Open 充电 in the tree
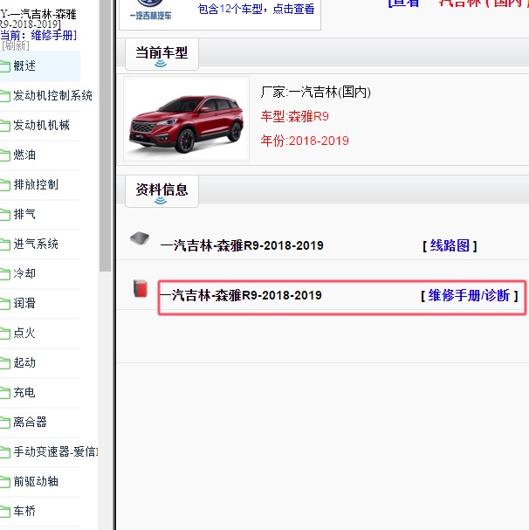Image resolution: width=529 pixels, height=530 pixels. (x=24, y=393)
